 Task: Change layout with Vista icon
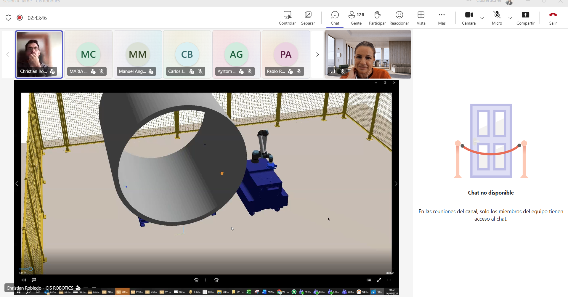(x=421, y=18)
